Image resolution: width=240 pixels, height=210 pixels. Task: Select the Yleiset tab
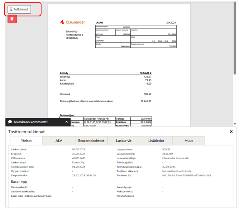pyautogui.click(x=26, y=140)
